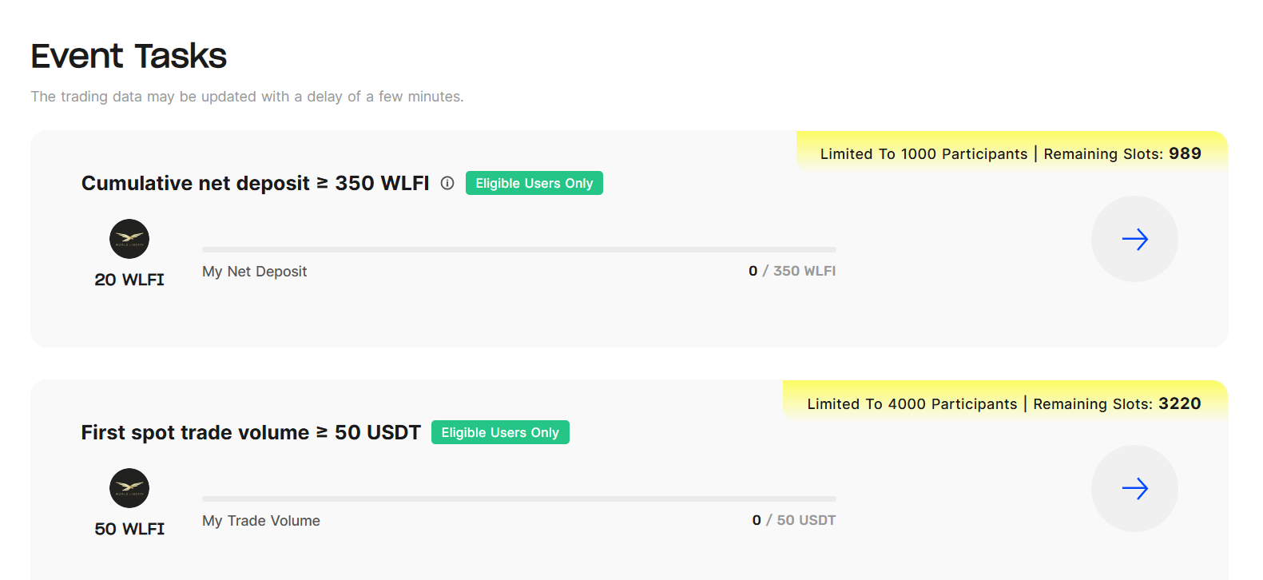Click the 20 WLFI reward label
Image resolution: width=1263 pixels, height=580 pixels.
(x=129, y=280)
